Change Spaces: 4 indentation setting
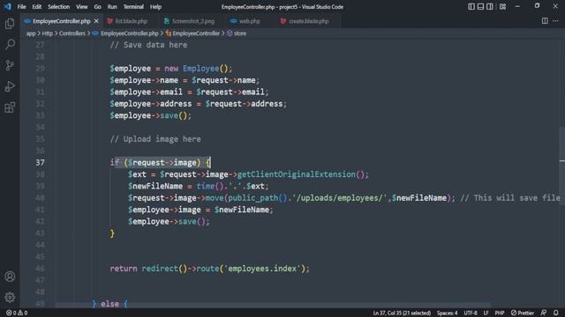 pyautogui.click(x=448, y=313)
